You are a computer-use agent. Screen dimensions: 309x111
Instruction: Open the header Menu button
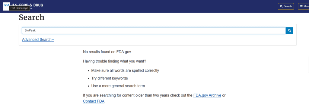[304, 6]
